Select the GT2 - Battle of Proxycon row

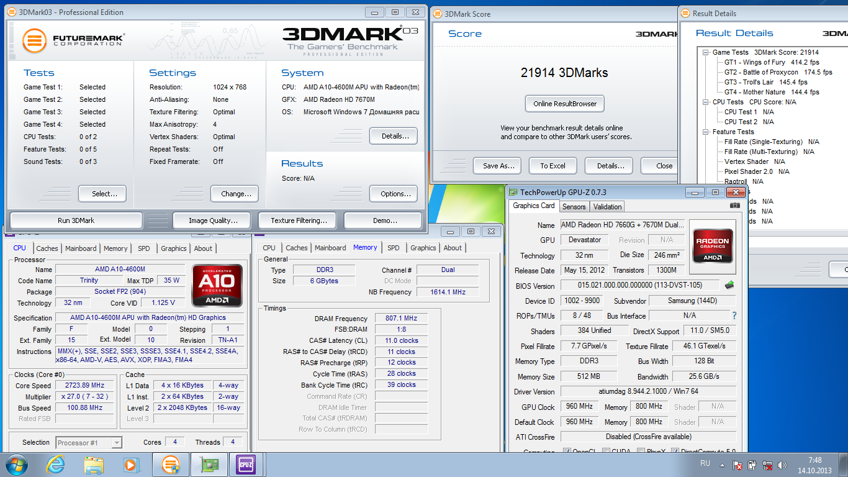[778, 72]
